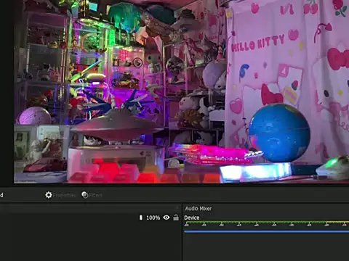The height and width of the screenshot is (261, 349).
Task: Click the Device audio level meter
Action: 266,223
